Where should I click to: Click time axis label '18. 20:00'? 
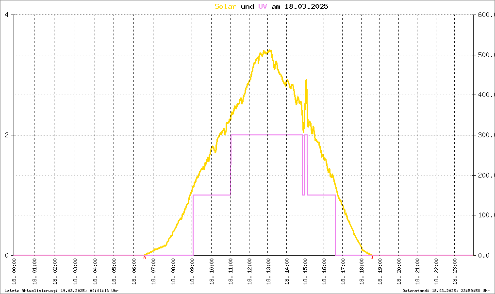(399, 271)
